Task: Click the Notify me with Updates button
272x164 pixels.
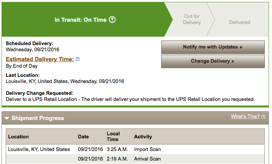Action: 213,47
